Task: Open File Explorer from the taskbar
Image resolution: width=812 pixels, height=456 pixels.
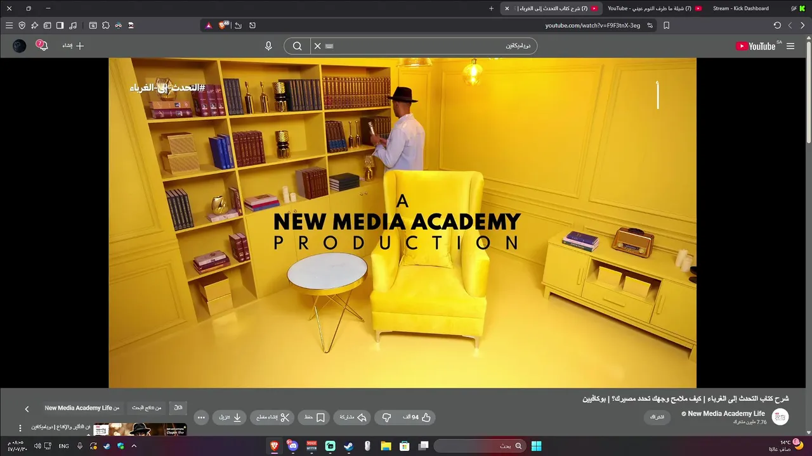Action: [386, 446]
